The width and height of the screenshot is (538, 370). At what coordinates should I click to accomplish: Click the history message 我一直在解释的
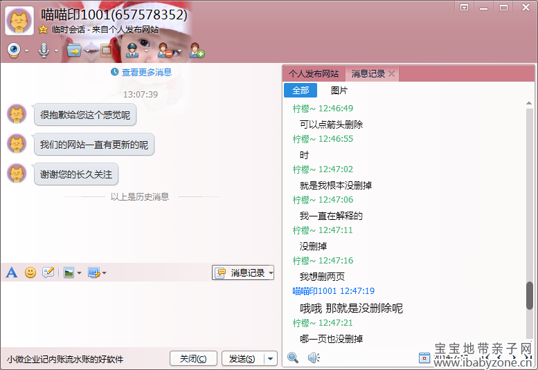pos(331,216)
